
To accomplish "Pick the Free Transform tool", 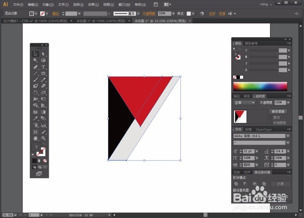I will (x=43, y=99).
